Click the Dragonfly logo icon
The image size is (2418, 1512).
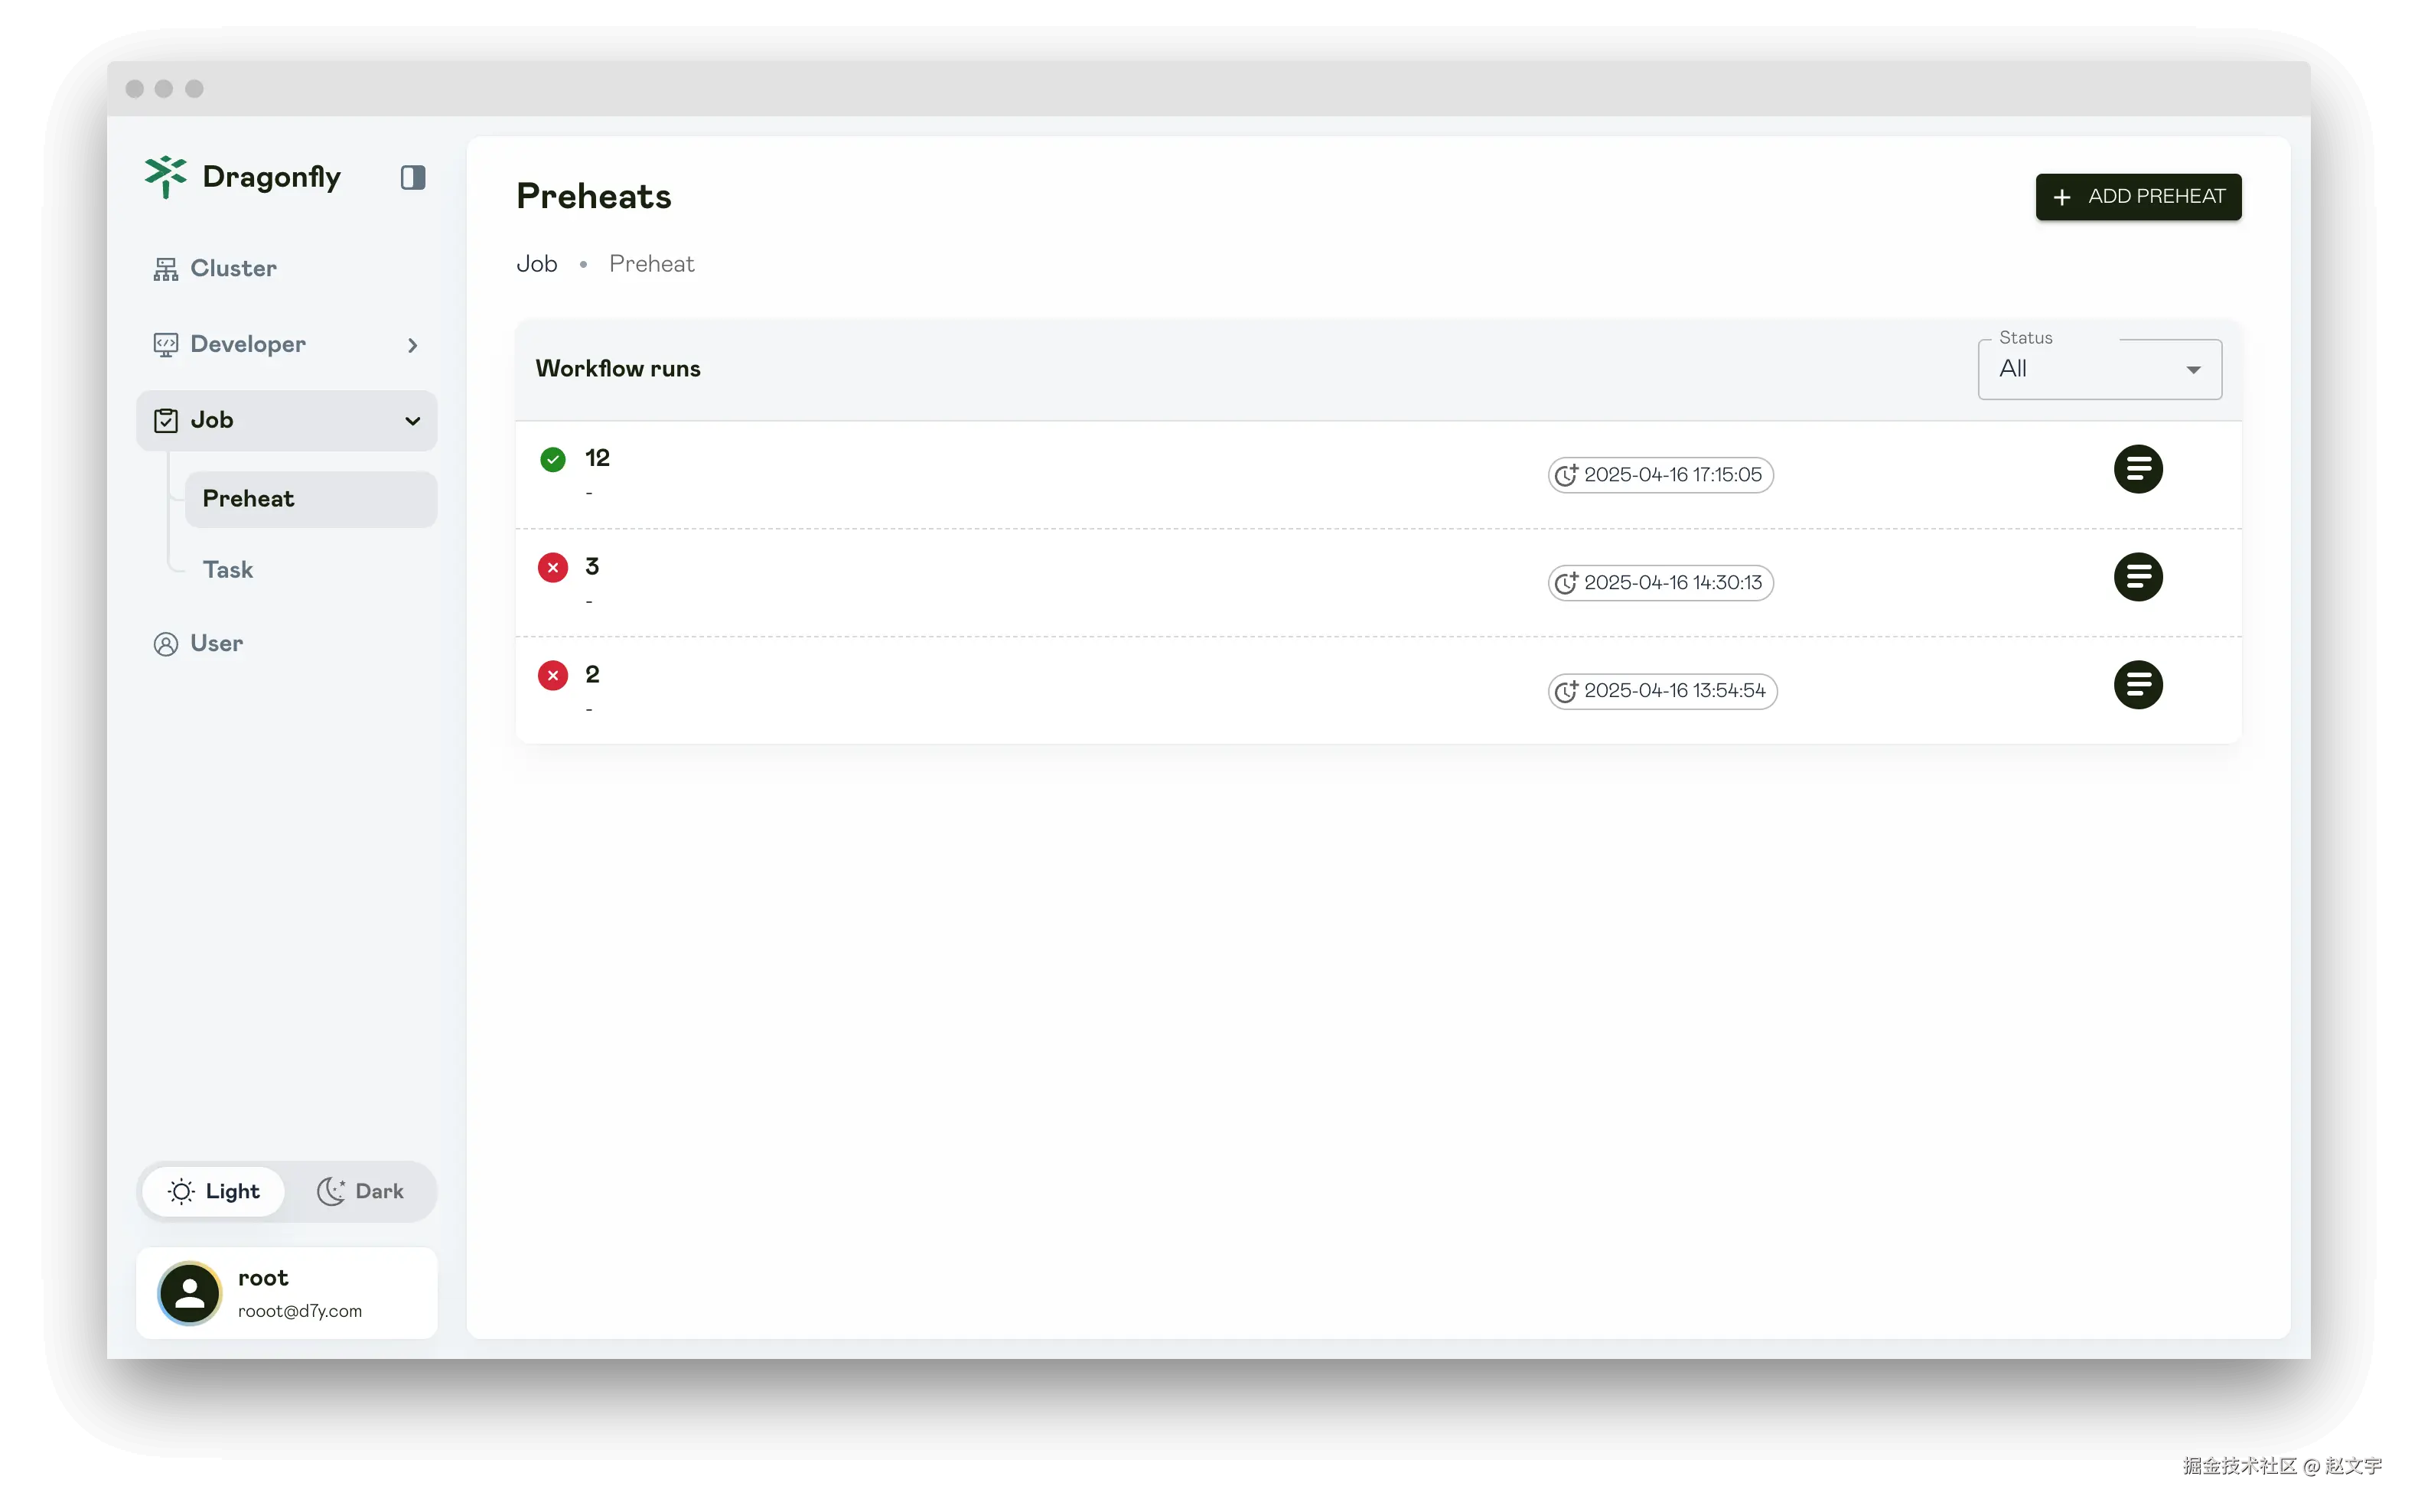pyautogui.click(x=165, y=177)
